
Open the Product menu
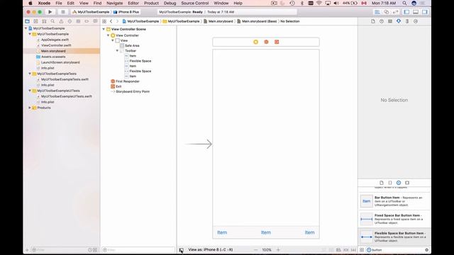(x=151, y=3)
